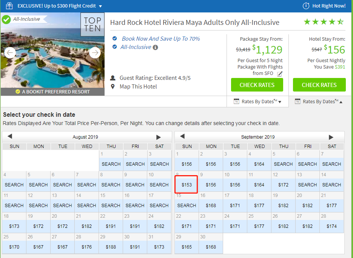Click the TOP TEN badge

tap(92, 24)
